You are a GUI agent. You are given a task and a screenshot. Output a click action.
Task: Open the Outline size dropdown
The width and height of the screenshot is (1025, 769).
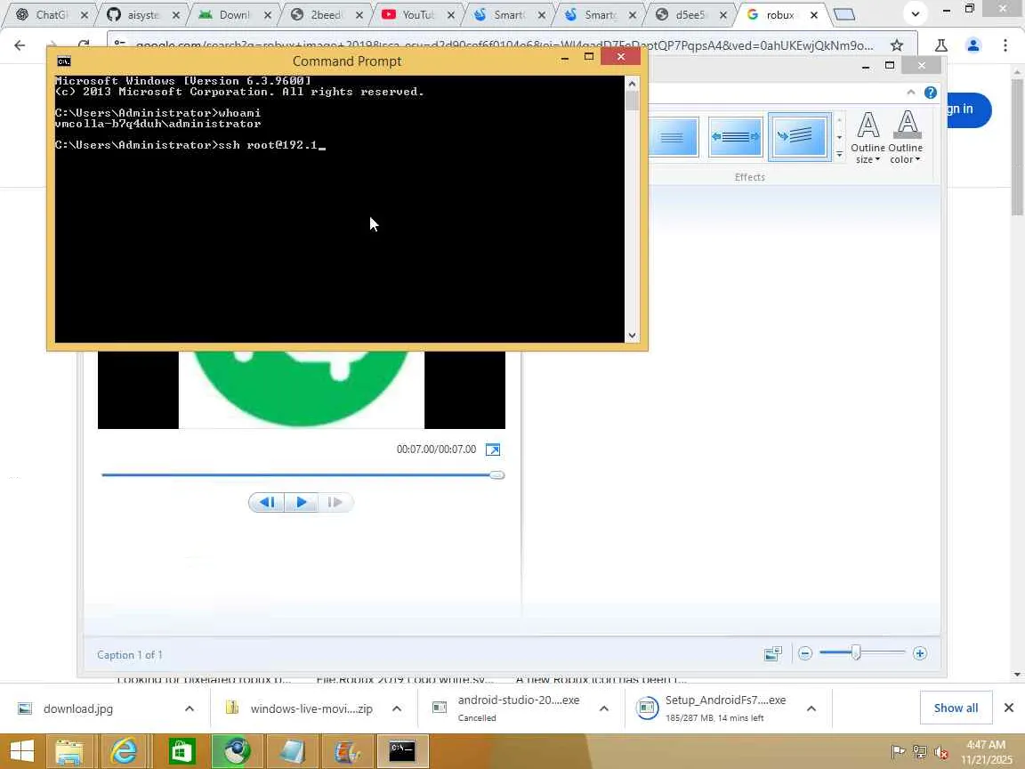pos(868,137)
